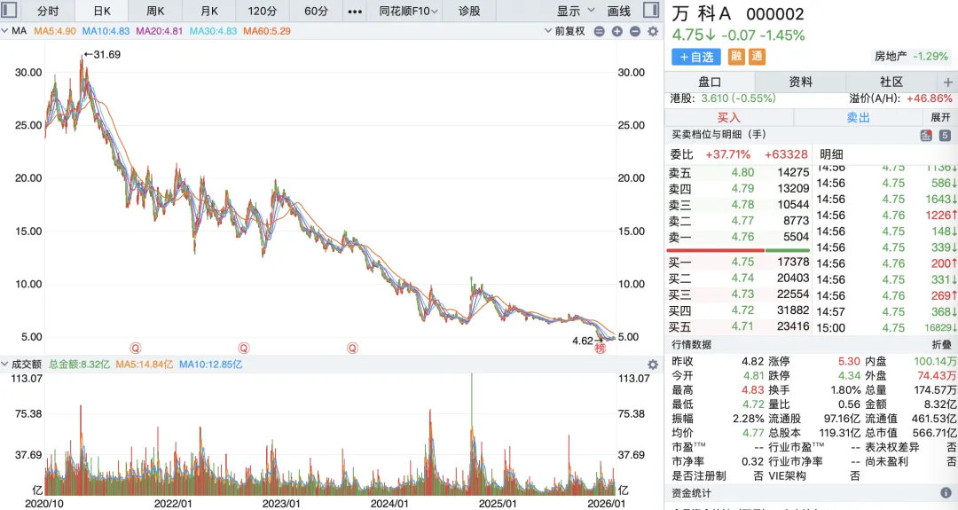This screenshot has width=958, height=510.
Task: Click the red 榜 marker near 2026/01
Action: point(601,349)
